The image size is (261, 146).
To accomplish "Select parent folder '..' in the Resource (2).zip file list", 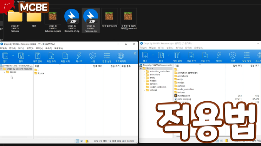I will click(37, 70).
